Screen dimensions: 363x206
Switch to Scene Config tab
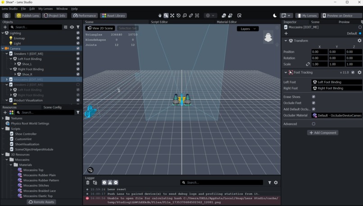point(52,107)
